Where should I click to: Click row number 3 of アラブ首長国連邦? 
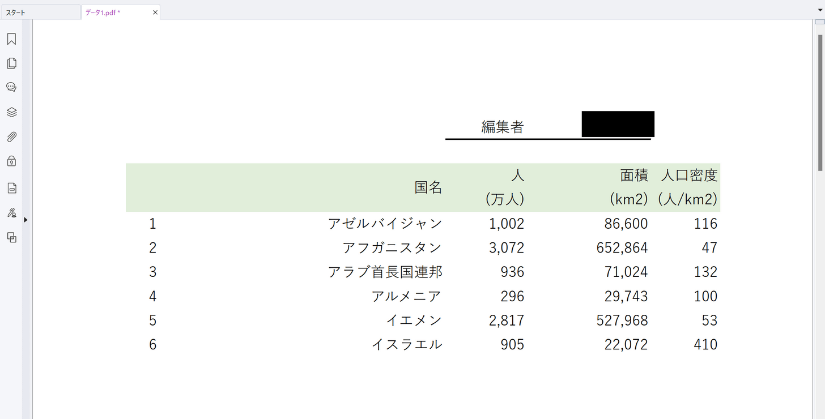pos(152,272)
